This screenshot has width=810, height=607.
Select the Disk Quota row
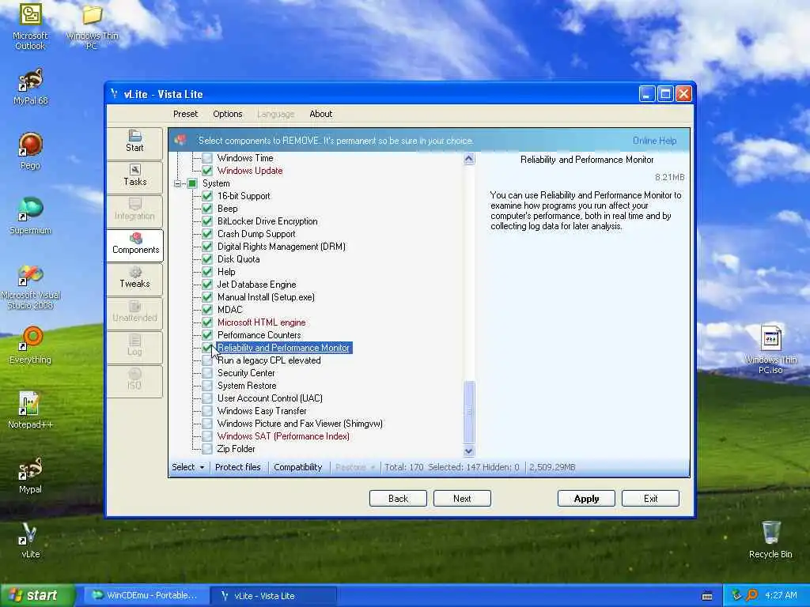tap(239, 259)
